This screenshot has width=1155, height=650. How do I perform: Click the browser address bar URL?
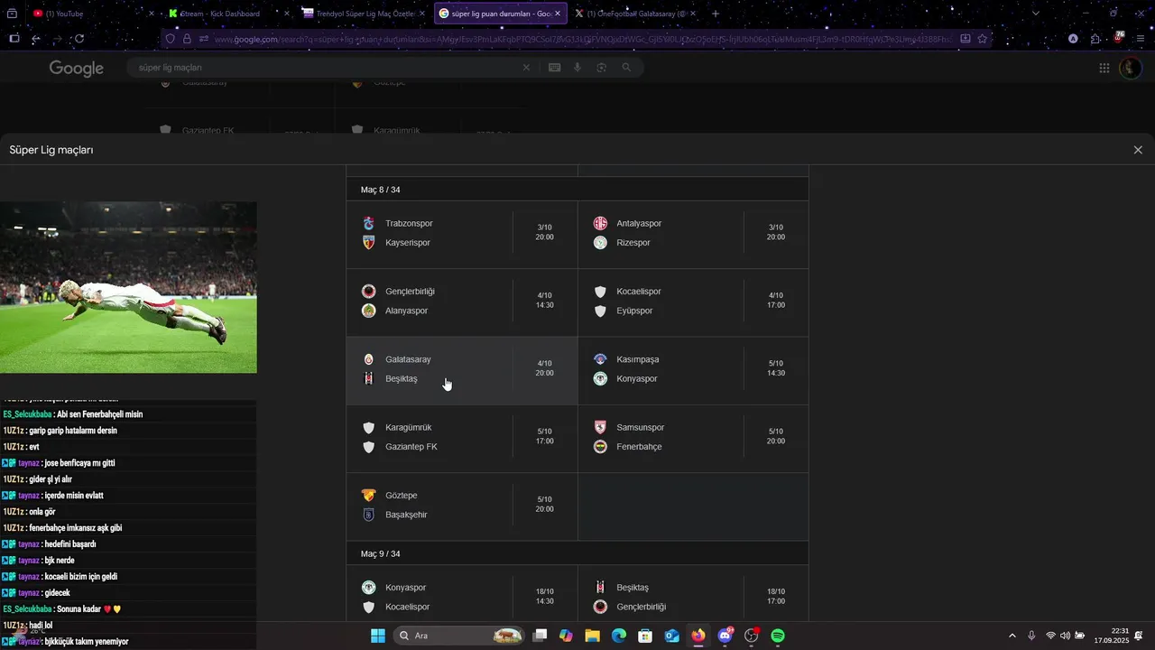tap(581, 39)
